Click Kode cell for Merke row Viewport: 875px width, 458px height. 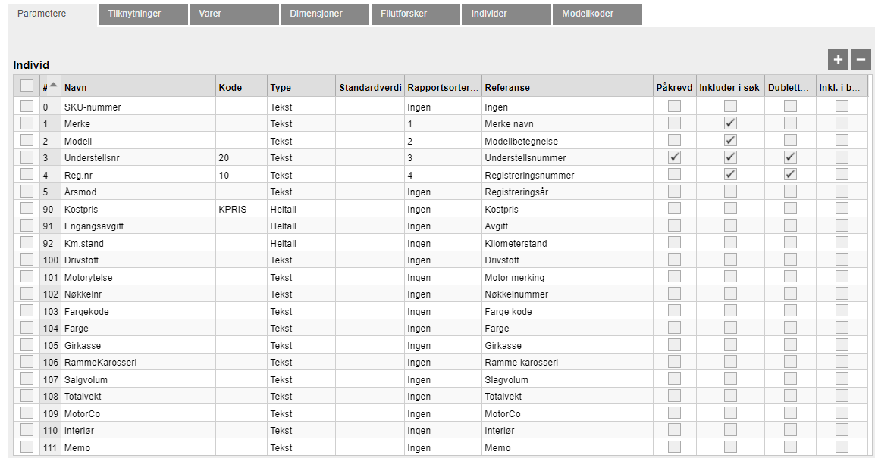[x=241, y=123]
